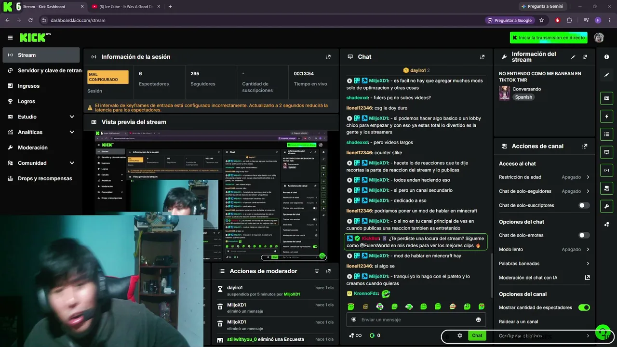Pop out the Acciones de canal panel
The image size is (617, 347).
point(585,146)
